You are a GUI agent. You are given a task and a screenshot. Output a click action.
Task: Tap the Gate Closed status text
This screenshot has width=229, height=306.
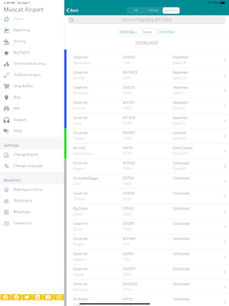[182, 148]
